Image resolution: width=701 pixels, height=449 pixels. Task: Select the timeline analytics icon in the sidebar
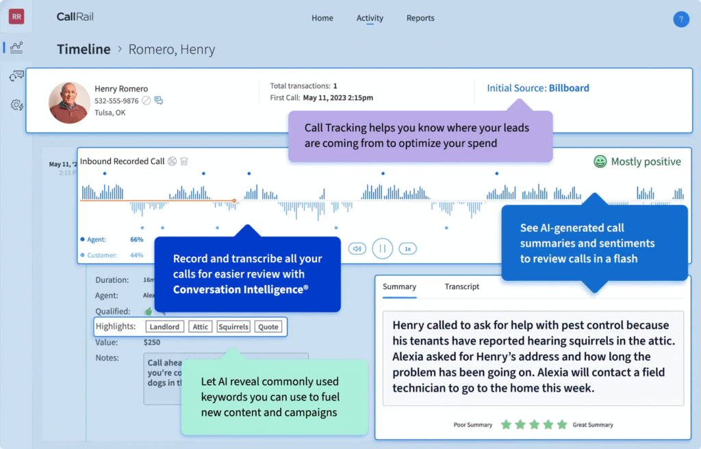click(x=15, y=48)
